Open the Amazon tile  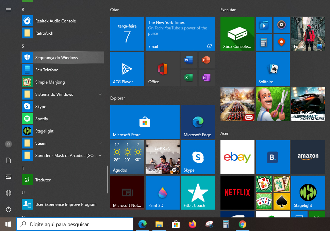tap(308, 157)
